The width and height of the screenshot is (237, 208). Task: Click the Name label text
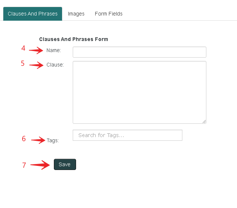(x=54, y=50)
